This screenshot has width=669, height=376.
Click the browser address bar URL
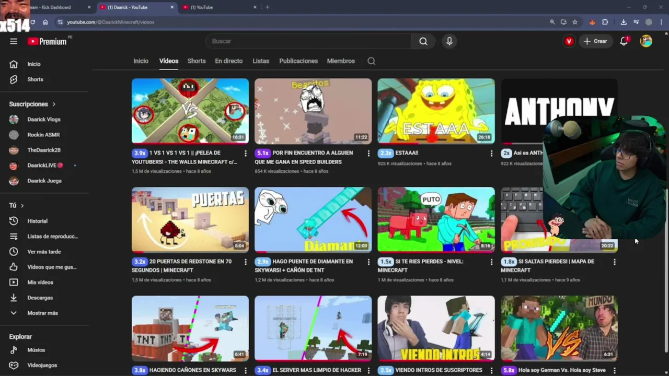point(110,22)
